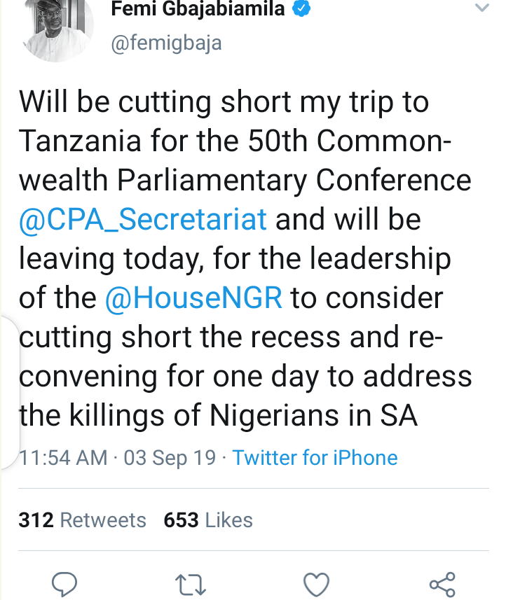View the 653 Likes list

(208, 520)
